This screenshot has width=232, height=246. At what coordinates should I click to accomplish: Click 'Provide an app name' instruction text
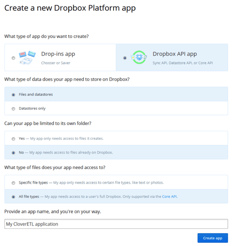tap(53, 212)
